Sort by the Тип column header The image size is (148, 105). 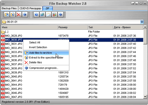100,27
